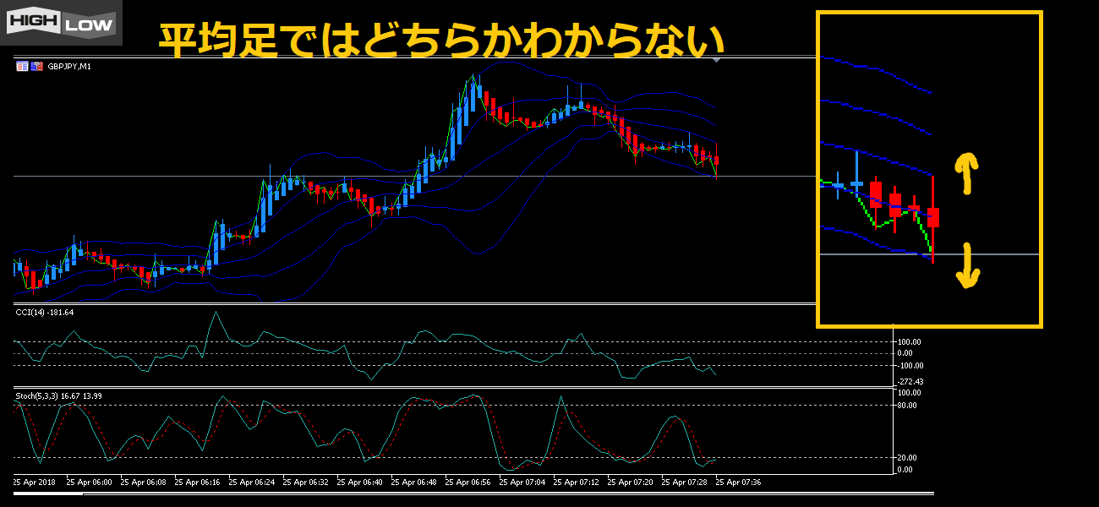This screenshot has width=1099, height=507.
Task: Click the 25 Apr 07:36 time label
Action: 738,482
